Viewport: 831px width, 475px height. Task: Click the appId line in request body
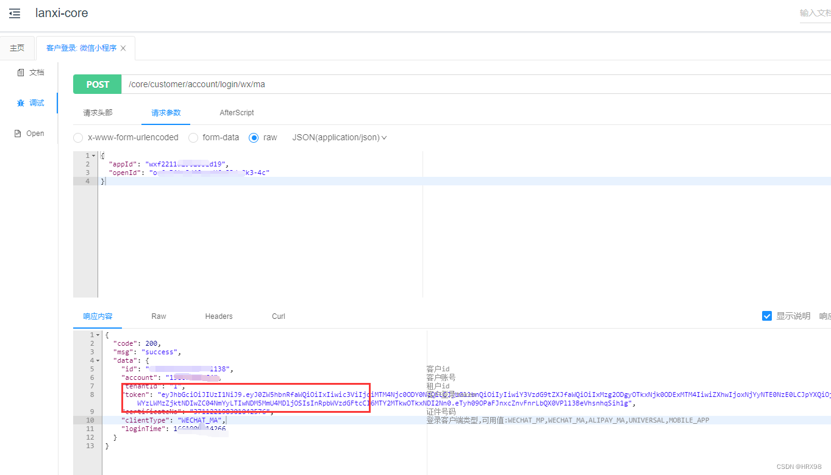tap(168, 164)
